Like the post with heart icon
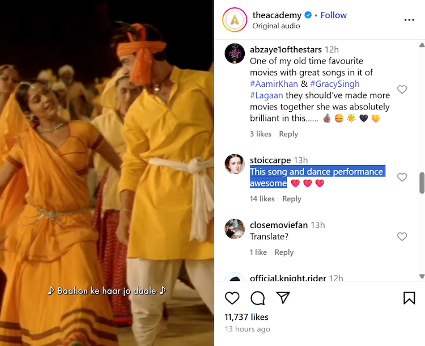 [232, 298]
